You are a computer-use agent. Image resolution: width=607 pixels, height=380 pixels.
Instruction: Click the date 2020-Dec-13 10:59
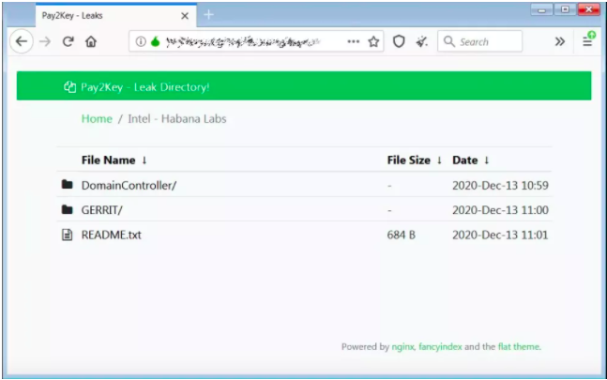(500, 186)
